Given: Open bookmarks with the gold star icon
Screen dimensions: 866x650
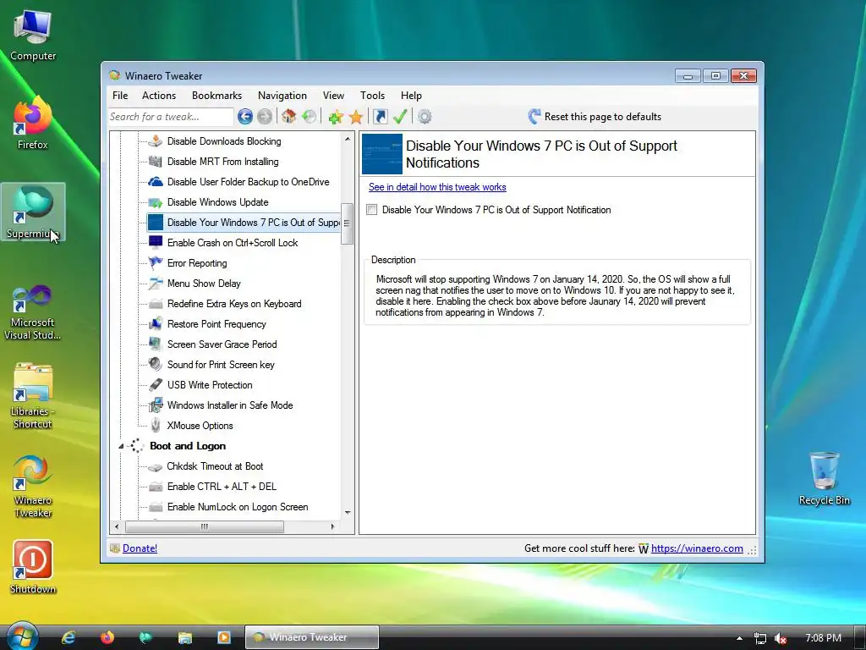Looking at the screenshot, I should coord(356,117).
